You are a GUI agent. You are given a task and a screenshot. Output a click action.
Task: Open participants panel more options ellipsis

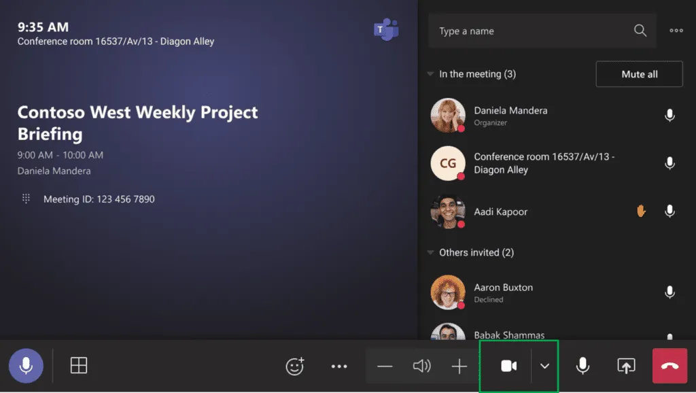point(676,31)
